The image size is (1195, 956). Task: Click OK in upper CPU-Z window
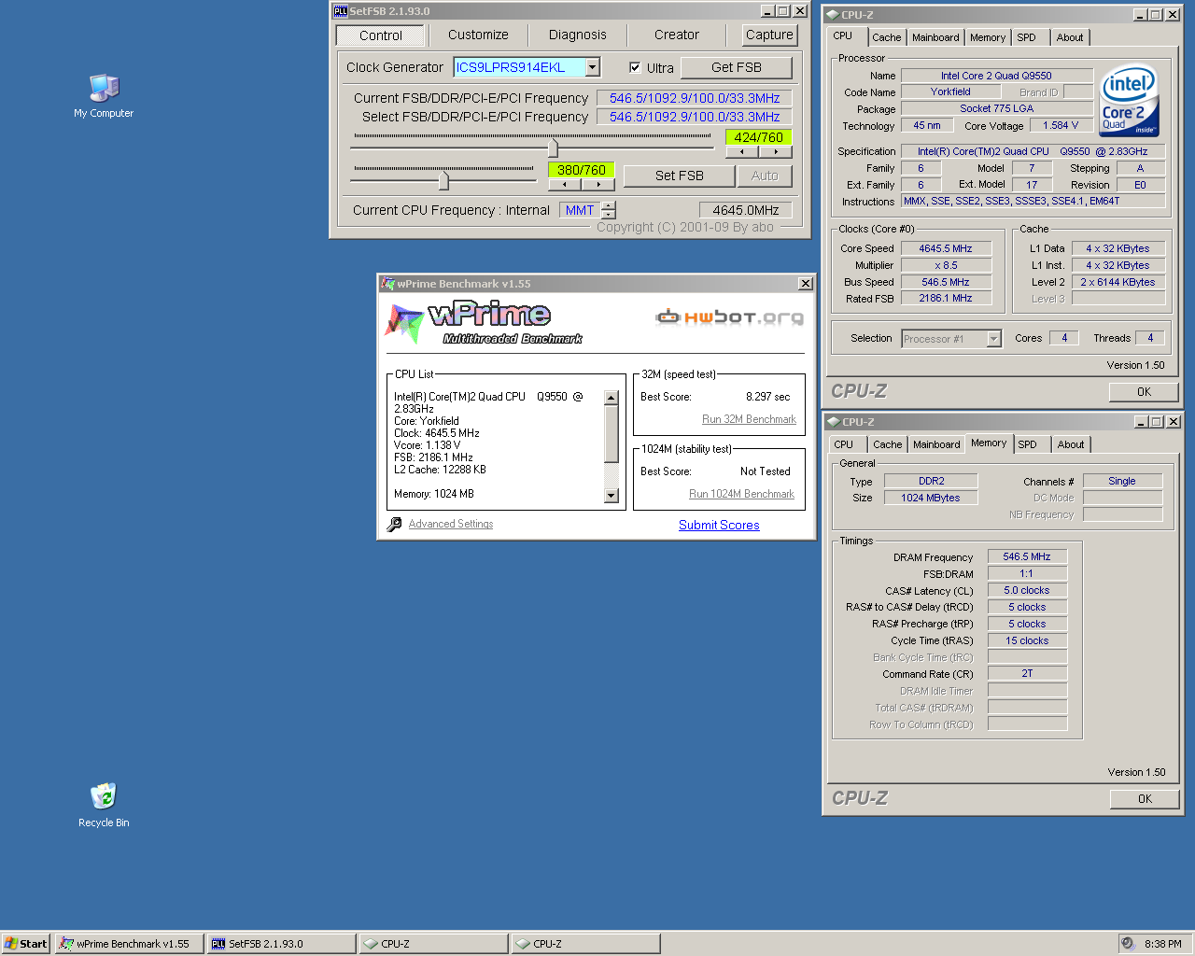tap(1144, 392)
